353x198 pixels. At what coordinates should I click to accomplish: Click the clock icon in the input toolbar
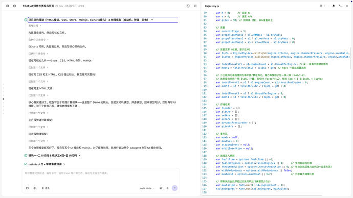point(27,188)
